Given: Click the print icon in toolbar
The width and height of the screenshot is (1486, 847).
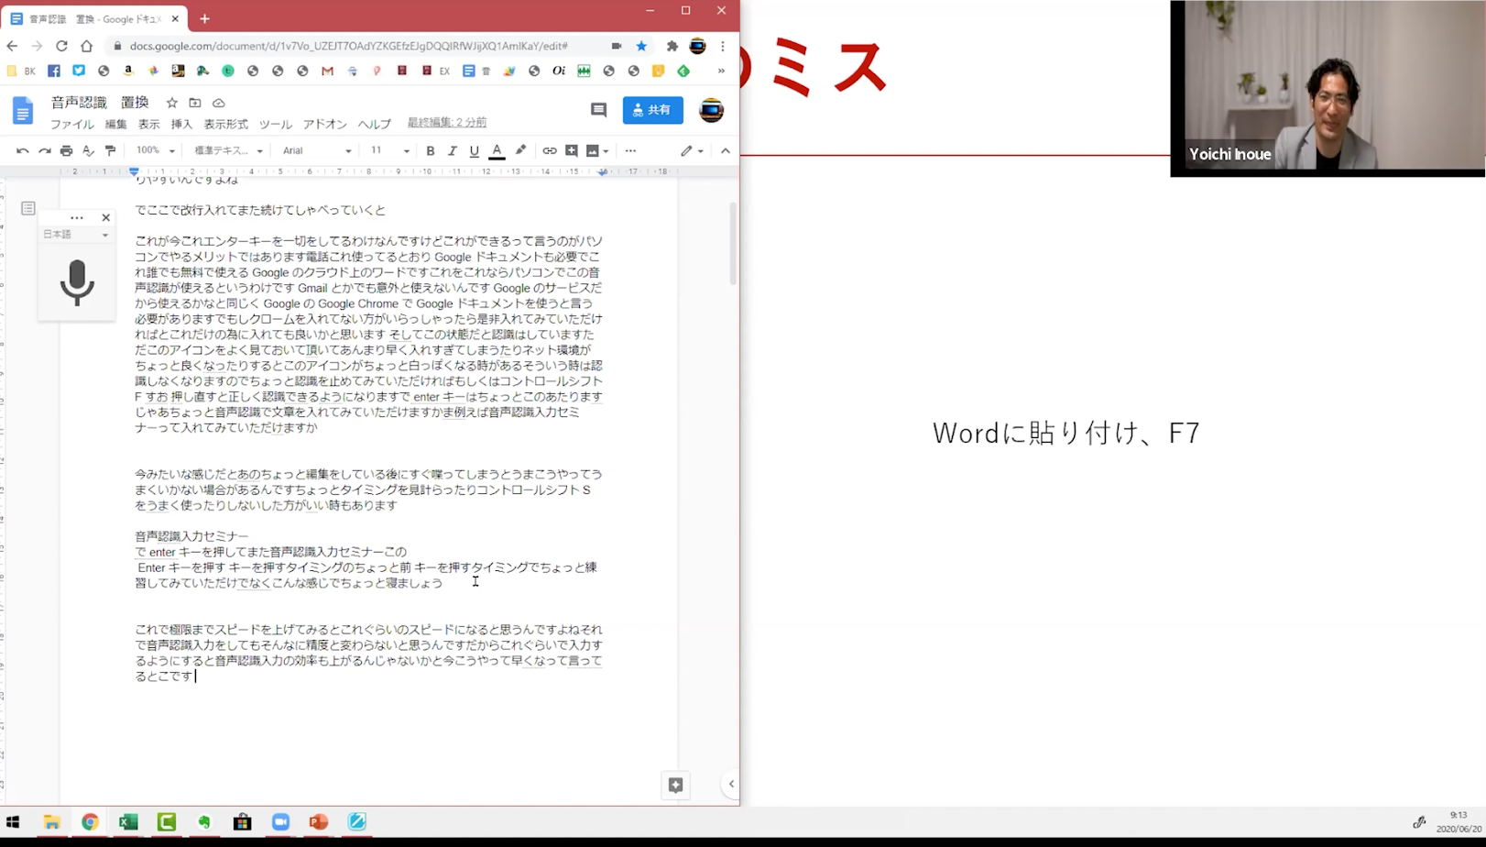Looking at the screenshot, I should tap(67, 151).
